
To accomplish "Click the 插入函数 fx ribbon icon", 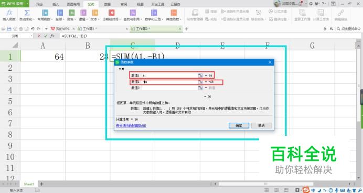I will (9, 13).
